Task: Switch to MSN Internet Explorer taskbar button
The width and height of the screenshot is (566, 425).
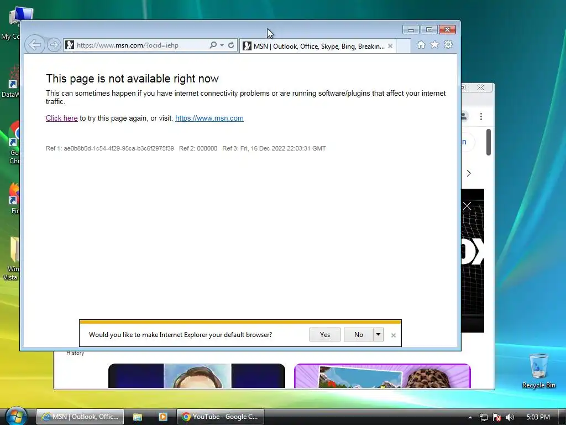Action: (80, 417)
